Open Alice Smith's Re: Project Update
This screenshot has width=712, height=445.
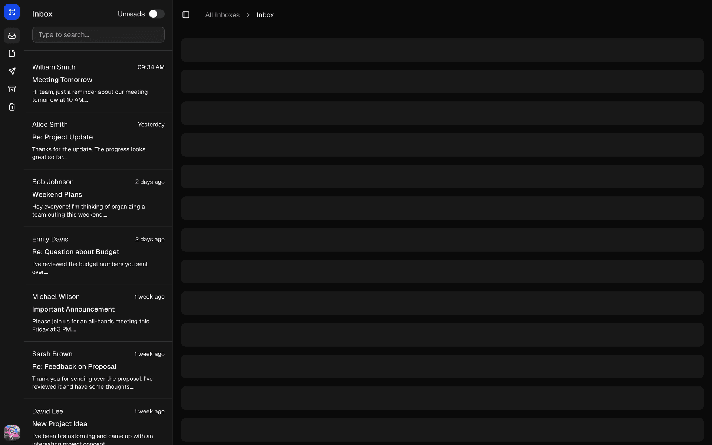(x=98, y=140)
